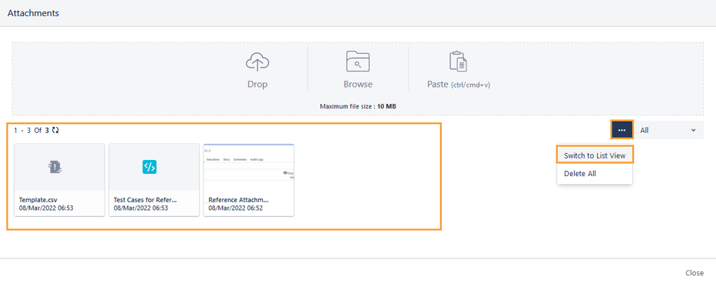Open the three-dots more options button
The height and width of the screenshot is (283, 716).
622,130
